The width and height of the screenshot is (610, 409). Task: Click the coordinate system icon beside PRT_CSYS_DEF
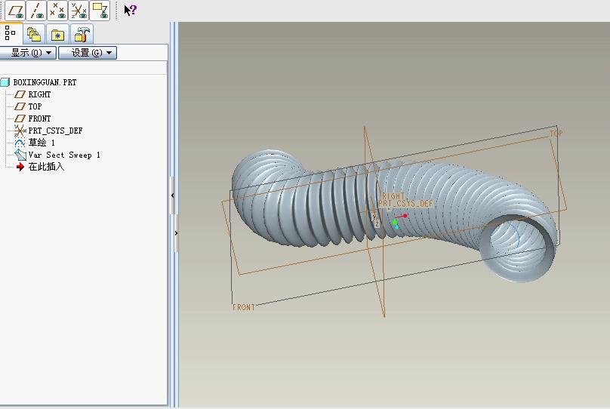tap(20, 131)
